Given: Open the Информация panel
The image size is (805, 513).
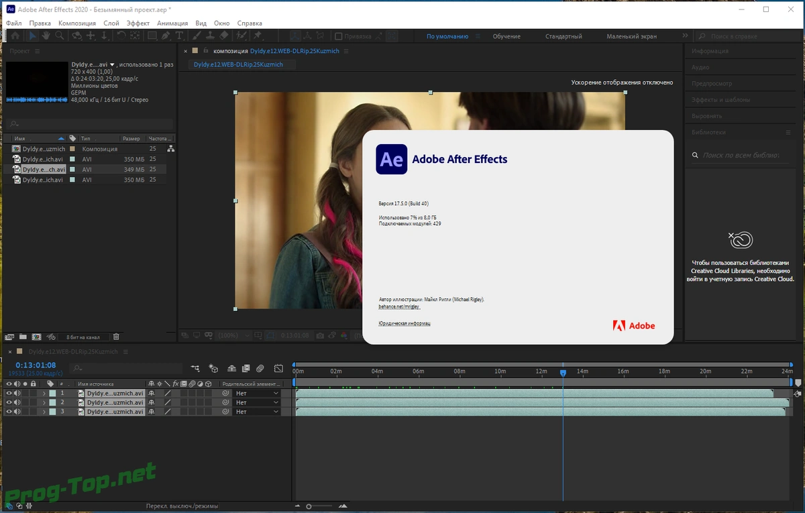Looking at the screenshot, I should [x=710, y=51].
